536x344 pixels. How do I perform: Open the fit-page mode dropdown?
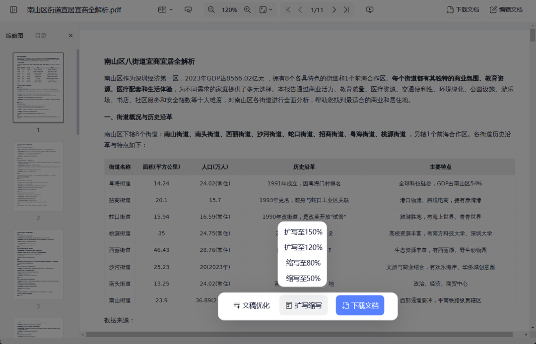[x=266, y=10]
